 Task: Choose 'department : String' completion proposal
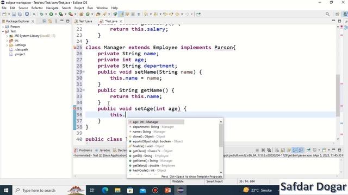153,127
